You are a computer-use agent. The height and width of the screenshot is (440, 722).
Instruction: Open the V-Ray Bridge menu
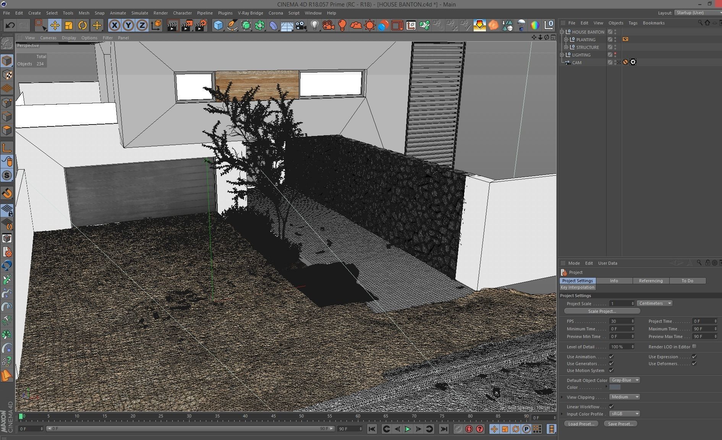pos(250,13)
